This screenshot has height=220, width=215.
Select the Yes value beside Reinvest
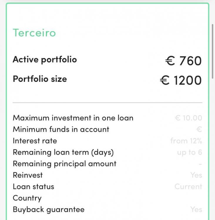(x=196, y=175)
